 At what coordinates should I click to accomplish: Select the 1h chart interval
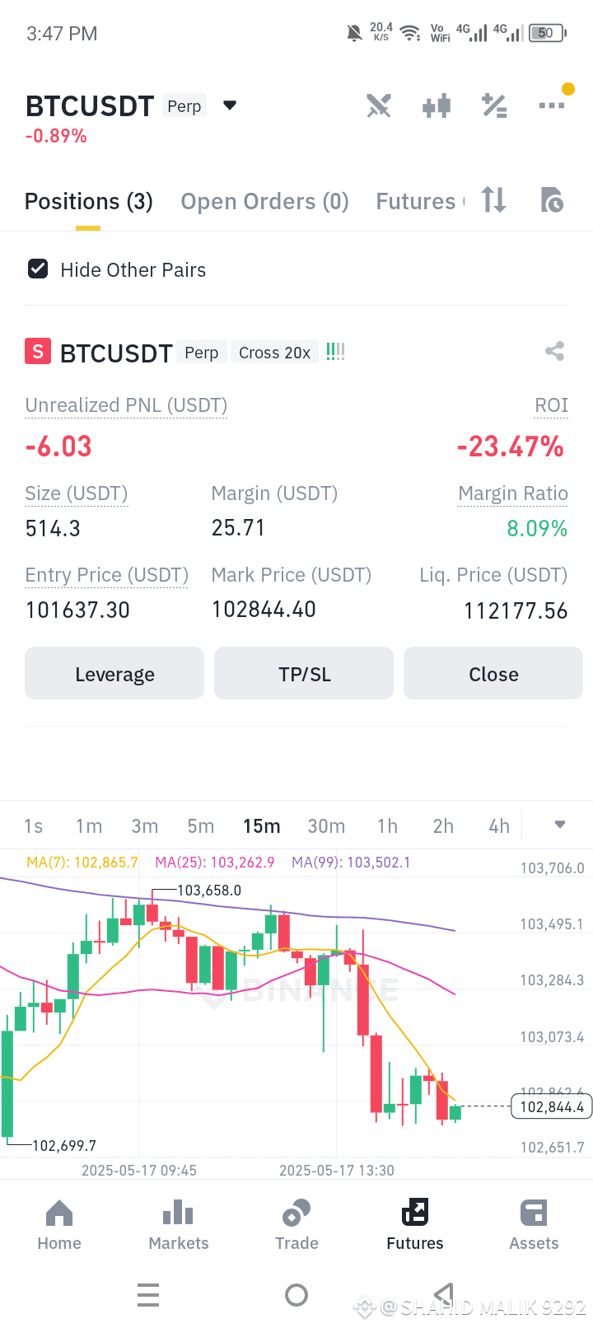point(387,826)
